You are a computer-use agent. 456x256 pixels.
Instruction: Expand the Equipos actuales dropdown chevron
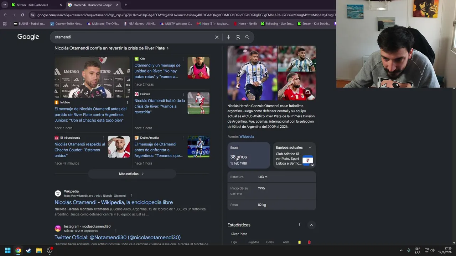coord(310,148)
